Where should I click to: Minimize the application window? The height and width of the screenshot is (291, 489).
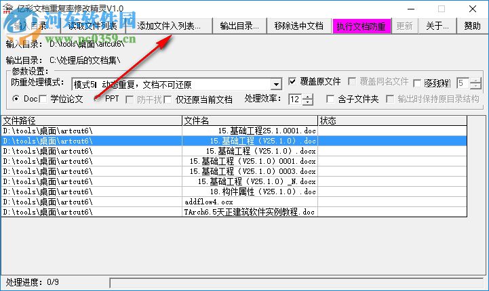[x=411, y=9]
